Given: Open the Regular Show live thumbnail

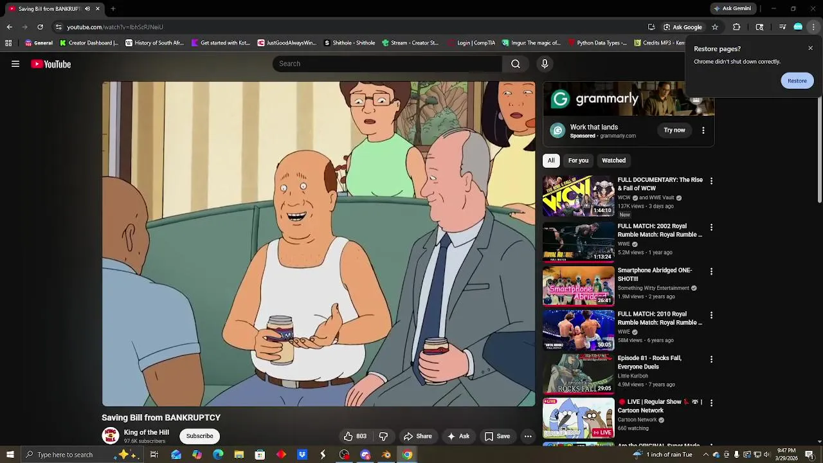Looking at the screenshot, I should coord(579,418).
